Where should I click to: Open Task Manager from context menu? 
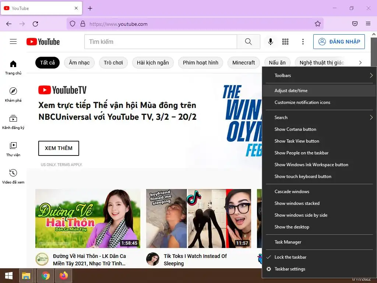(319, 242)
